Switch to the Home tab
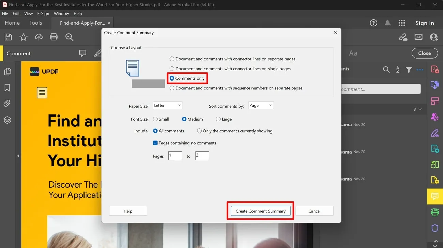The height and width of the screenshot is (248, 443). tap(12, 23)
